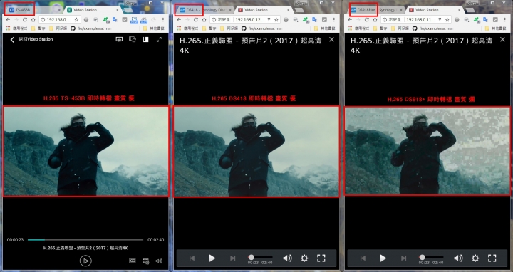Skip to previous video in DS418 player
Viewport: 513px width, 272px height.
[x=192, y=258]
